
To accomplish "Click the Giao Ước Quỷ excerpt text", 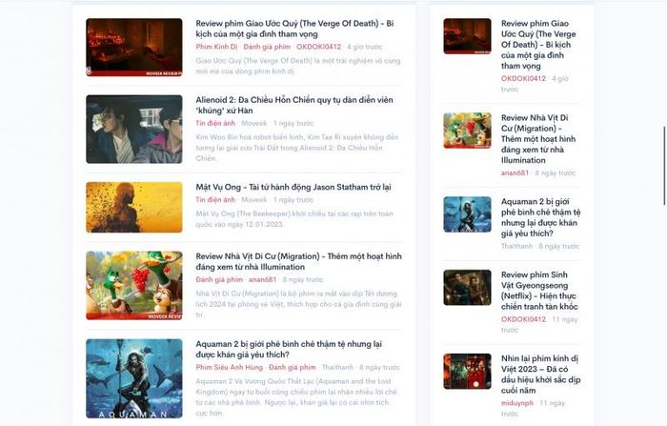I will [297, 66].
